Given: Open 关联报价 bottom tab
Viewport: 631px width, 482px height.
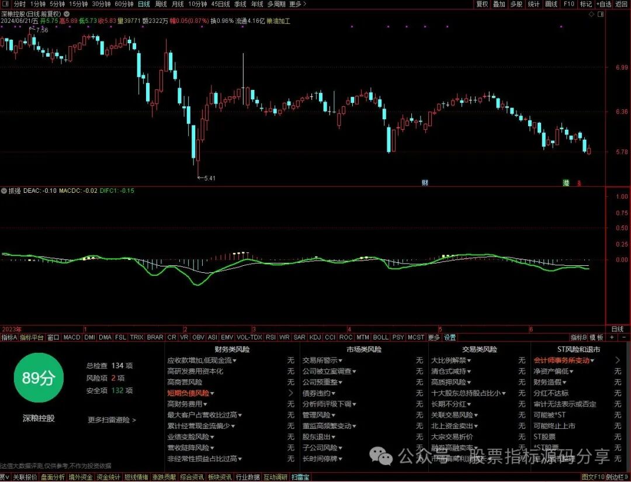Looking at the screenshot, I should tap(25, 477).
